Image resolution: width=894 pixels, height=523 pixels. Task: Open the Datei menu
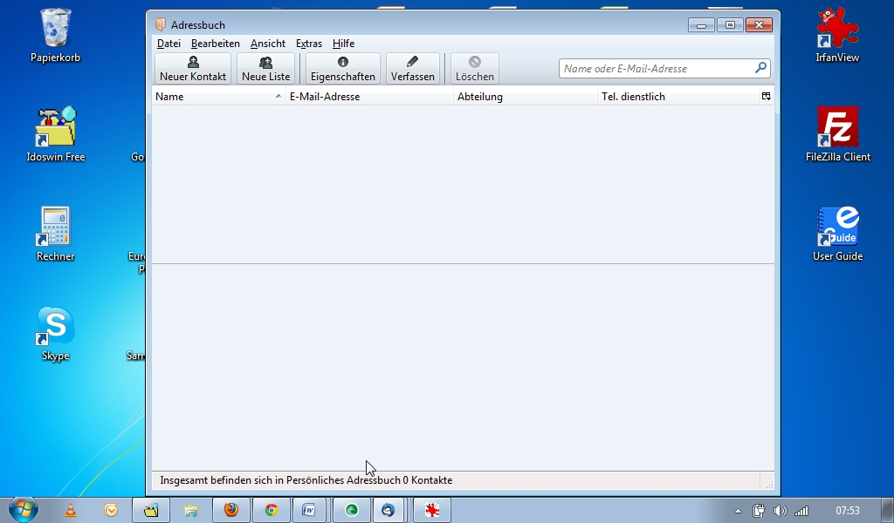point(168,44)
